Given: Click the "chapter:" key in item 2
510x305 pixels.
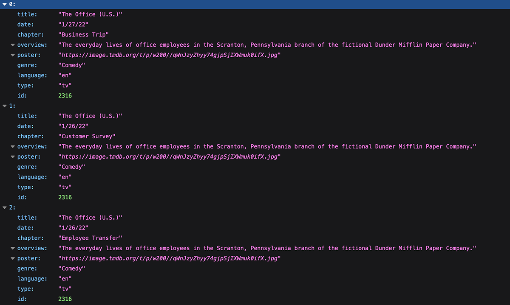Looking at the screenshot, I should [x=31, y=238].
